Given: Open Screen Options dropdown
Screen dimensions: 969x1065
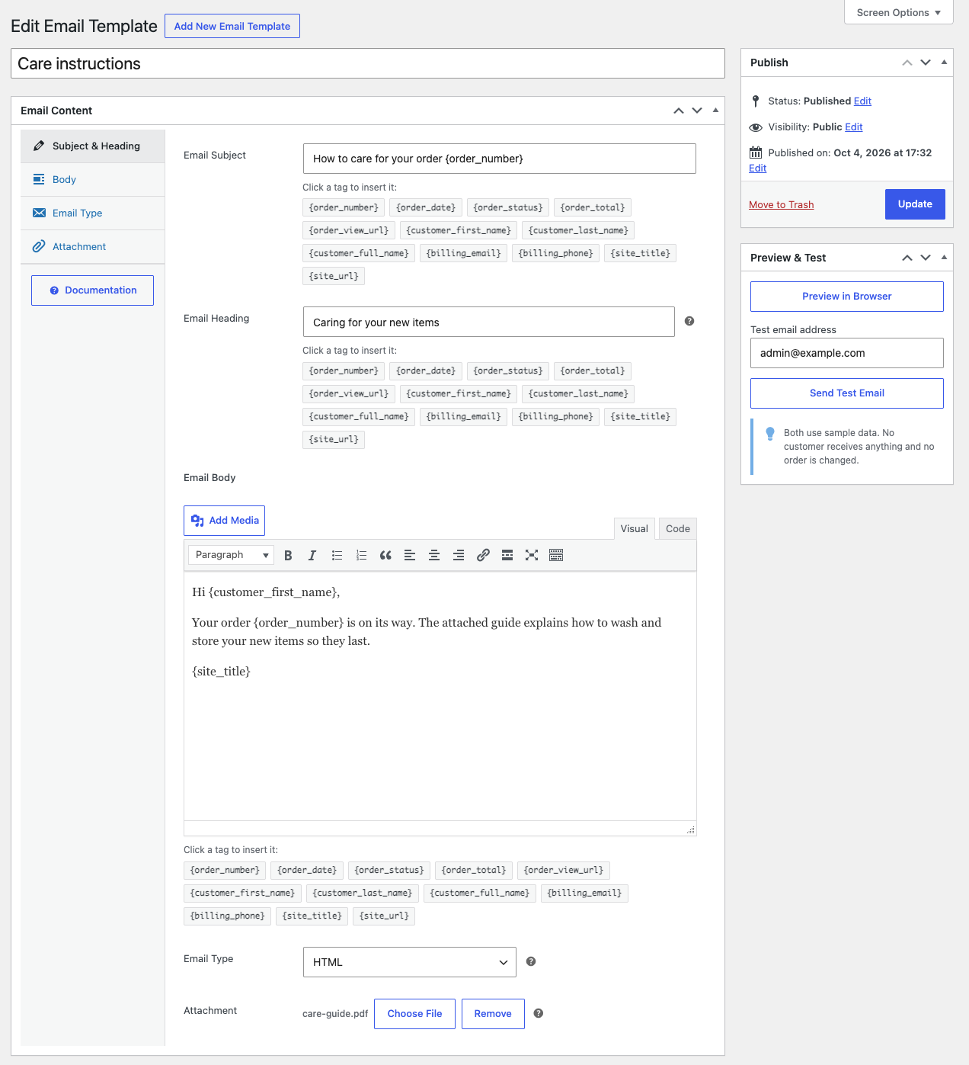Looking at the screenshot, I should 899,12.
